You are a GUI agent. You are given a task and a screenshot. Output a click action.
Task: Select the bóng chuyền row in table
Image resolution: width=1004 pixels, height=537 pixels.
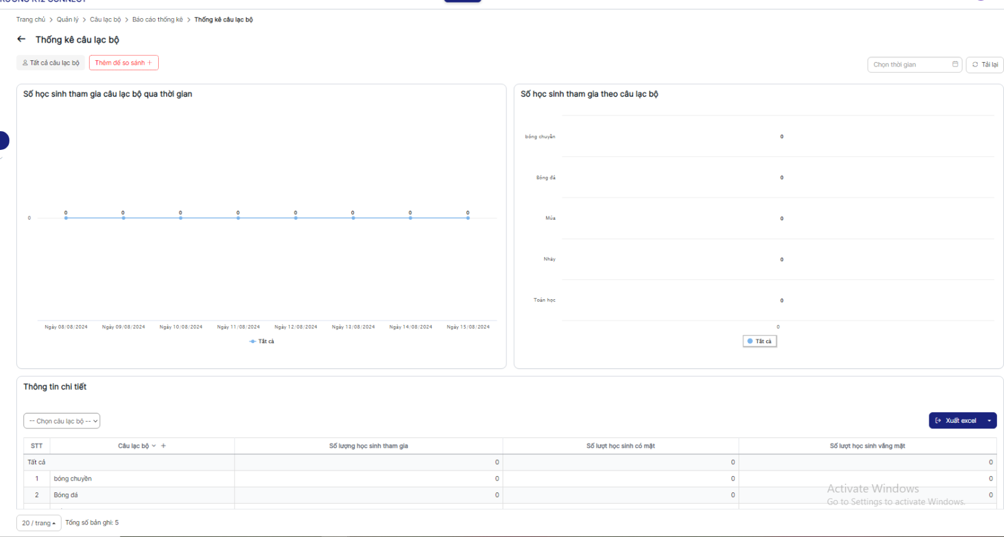[x=510, y=479]
